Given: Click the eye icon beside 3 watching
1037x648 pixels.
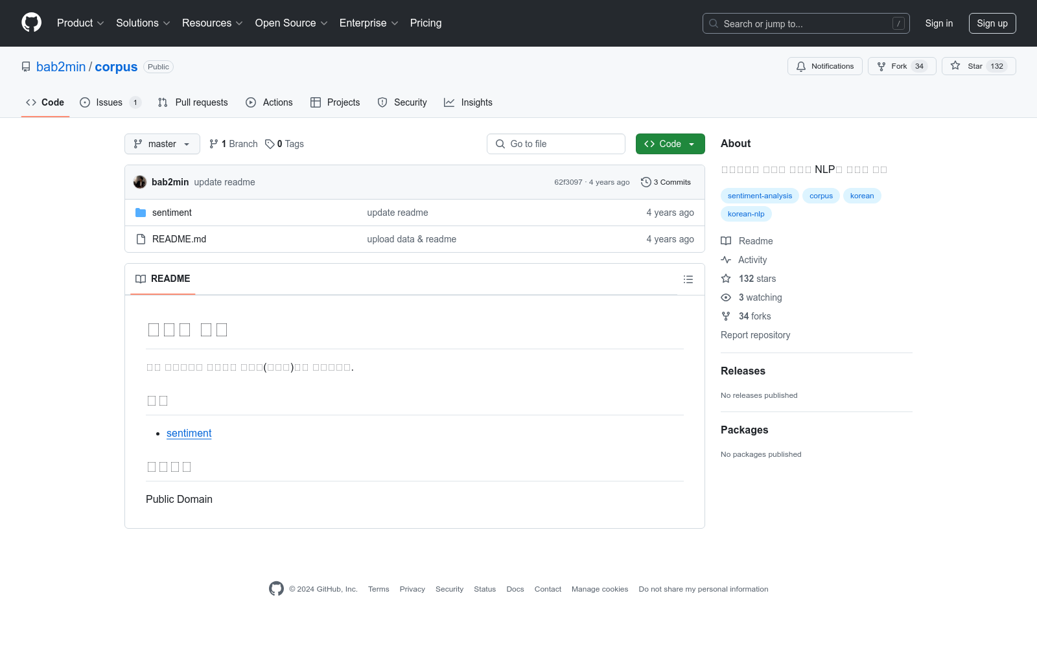Looking at the screenshot, I should pos(726,297).
